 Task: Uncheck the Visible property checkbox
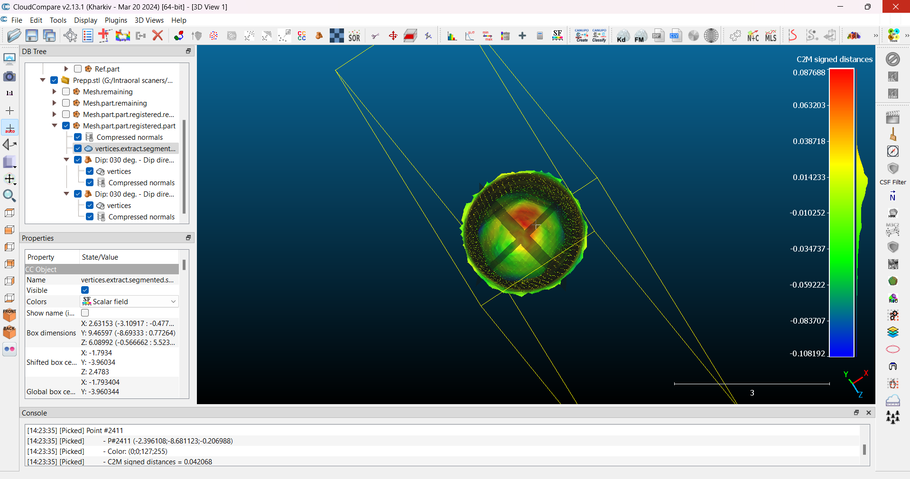(x=85, y=290)
